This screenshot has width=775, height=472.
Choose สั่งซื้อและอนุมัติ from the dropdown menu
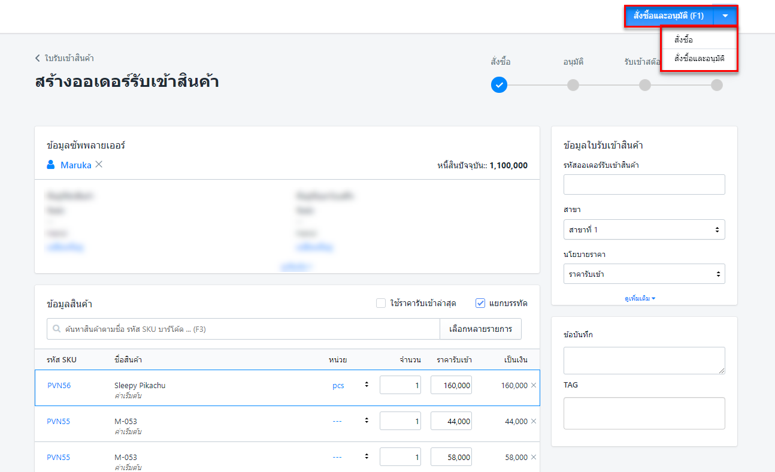[x=699, y=58]
